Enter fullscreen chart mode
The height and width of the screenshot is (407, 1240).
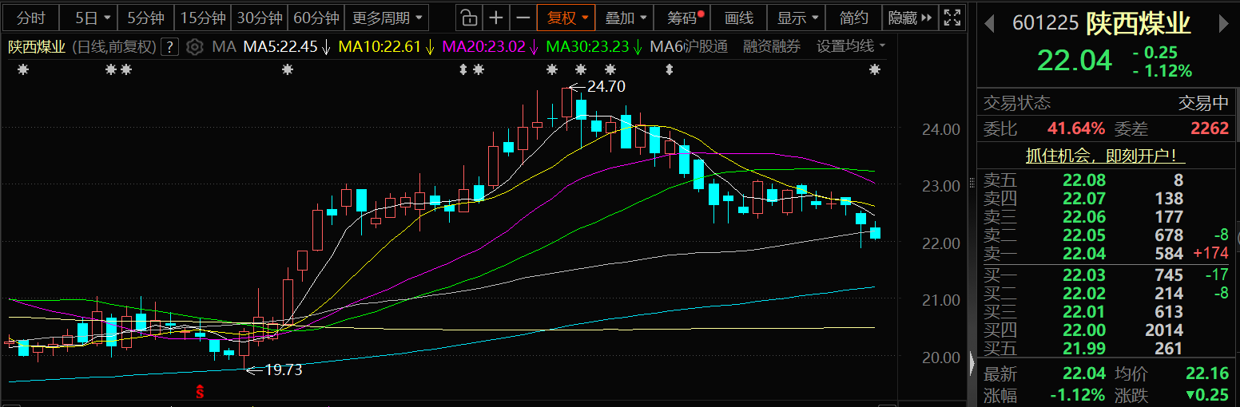click(x=952, y=18)
